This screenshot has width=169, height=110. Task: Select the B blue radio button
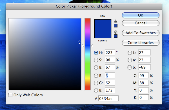(96, 90)
